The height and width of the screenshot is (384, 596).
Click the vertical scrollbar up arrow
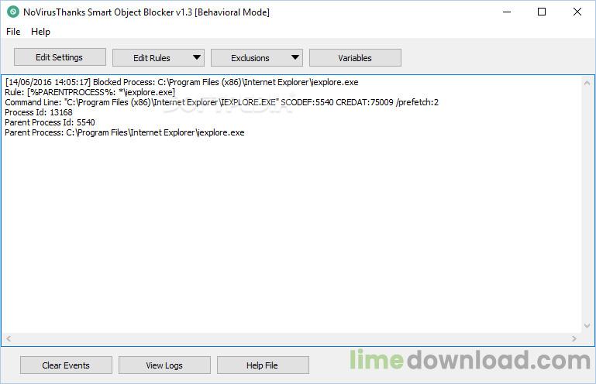(x=587, y=82)
